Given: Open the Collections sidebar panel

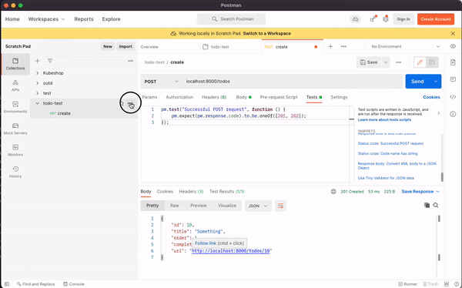Looking at the screenshot, I should [15, 64].
